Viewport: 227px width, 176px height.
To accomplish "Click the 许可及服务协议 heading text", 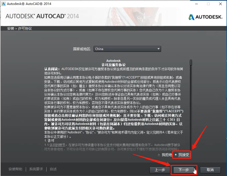I will coord(113,65).
